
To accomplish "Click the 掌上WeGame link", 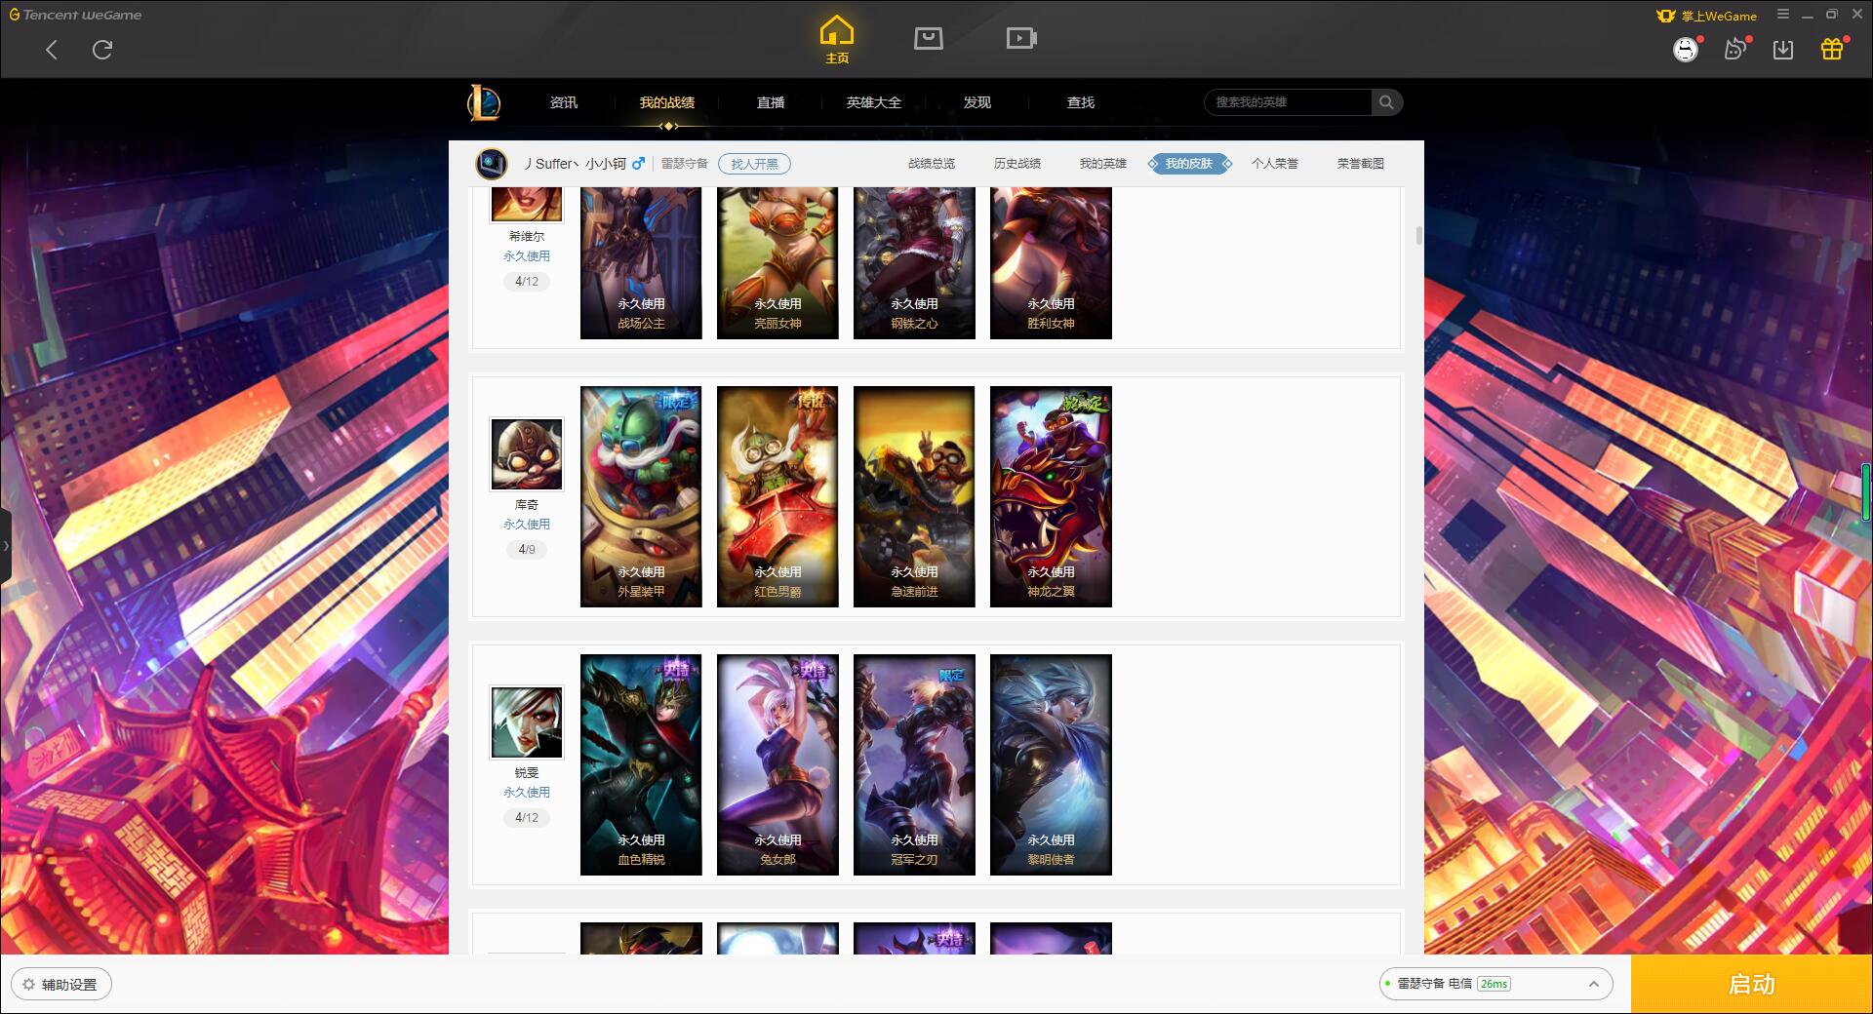I will tap(1707, 16).
